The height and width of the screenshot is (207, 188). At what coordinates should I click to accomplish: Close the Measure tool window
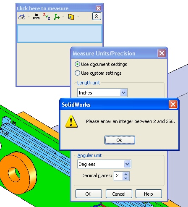point(98,8)
